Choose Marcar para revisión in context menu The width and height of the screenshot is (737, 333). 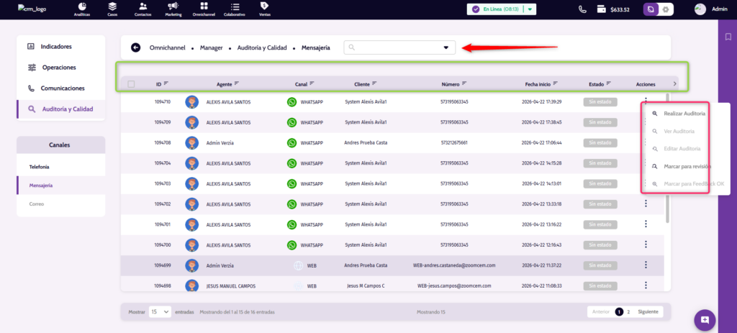[x=687, y=166]
